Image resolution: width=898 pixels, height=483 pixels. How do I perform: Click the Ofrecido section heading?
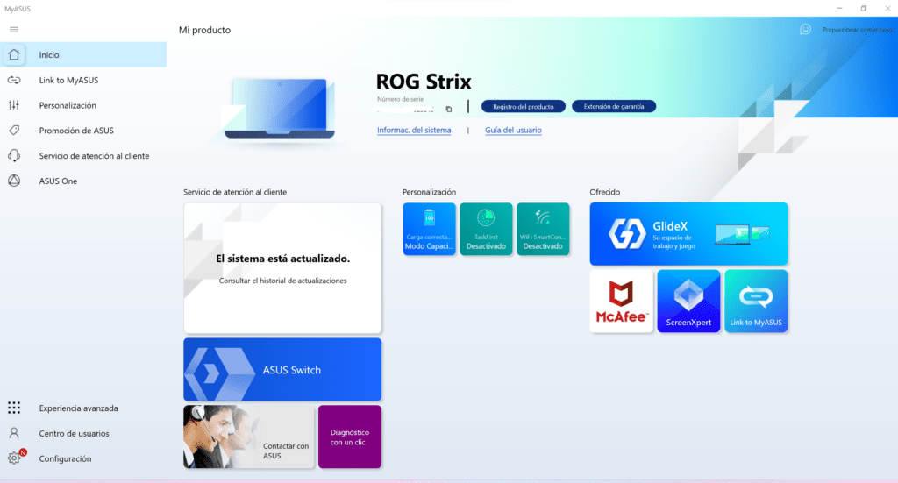coord(605,192)
